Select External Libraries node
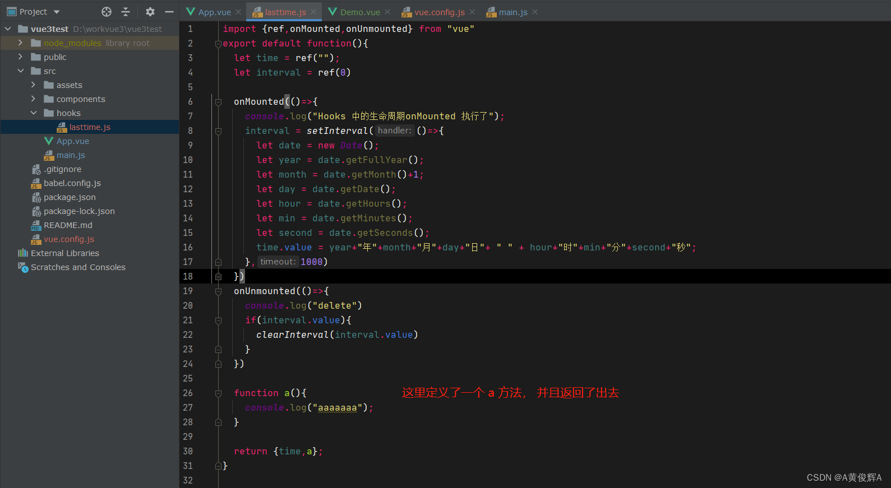Image resolution: width=891 pixels, height=488 pixels. click(x=64, y=253)
